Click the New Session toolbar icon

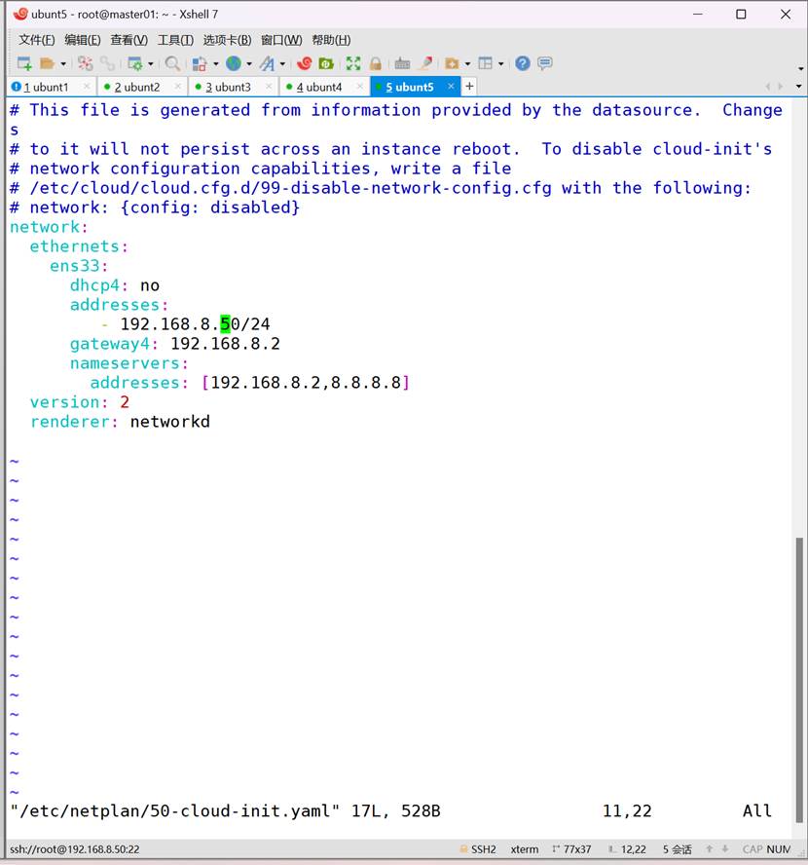24,63
